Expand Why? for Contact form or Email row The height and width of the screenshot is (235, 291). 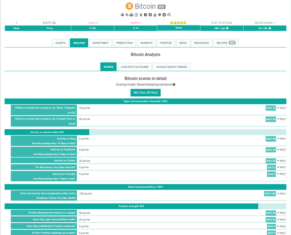pyautogui.click(x=282, y=119)
